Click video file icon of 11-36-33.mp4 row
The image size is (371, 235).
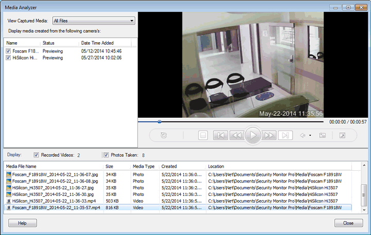click(9, 201)
